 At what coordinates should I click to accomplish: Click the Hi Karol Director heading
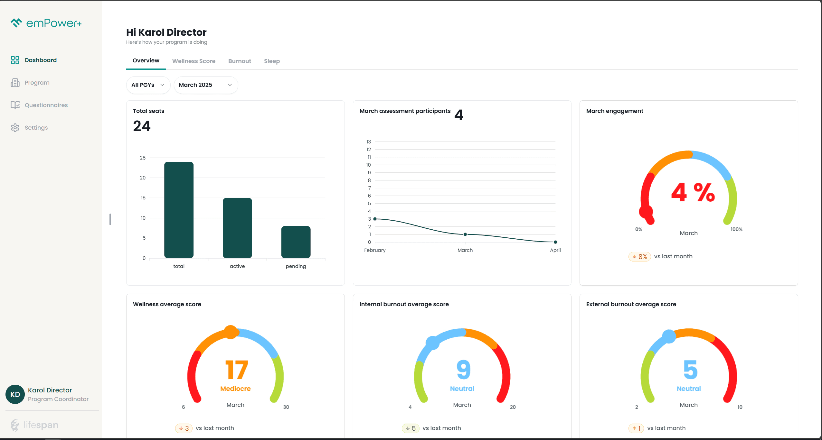point(166,32)
